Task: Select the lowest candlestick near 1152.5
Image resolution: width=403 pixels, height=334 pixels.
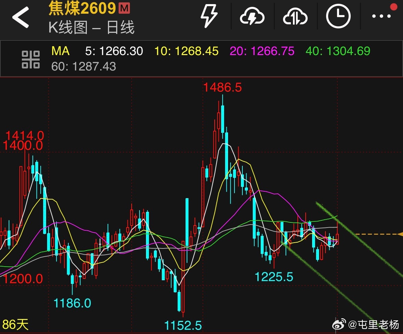Action: 183,279
